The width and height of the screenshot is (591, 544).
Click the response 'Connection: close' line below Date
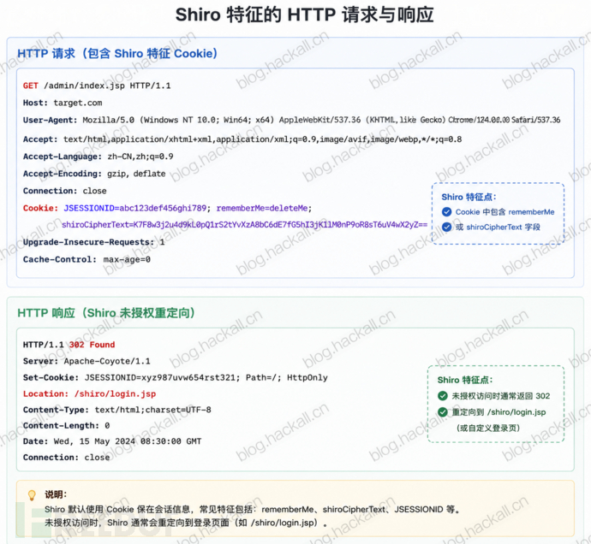[66, 458]
